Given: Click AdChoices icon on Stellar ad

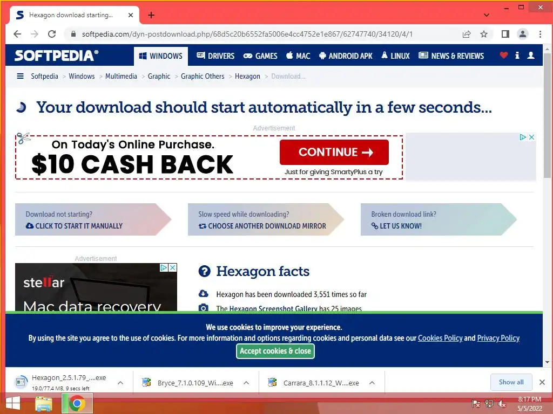Looking at the screenshot, I should (x=164, y=267).
